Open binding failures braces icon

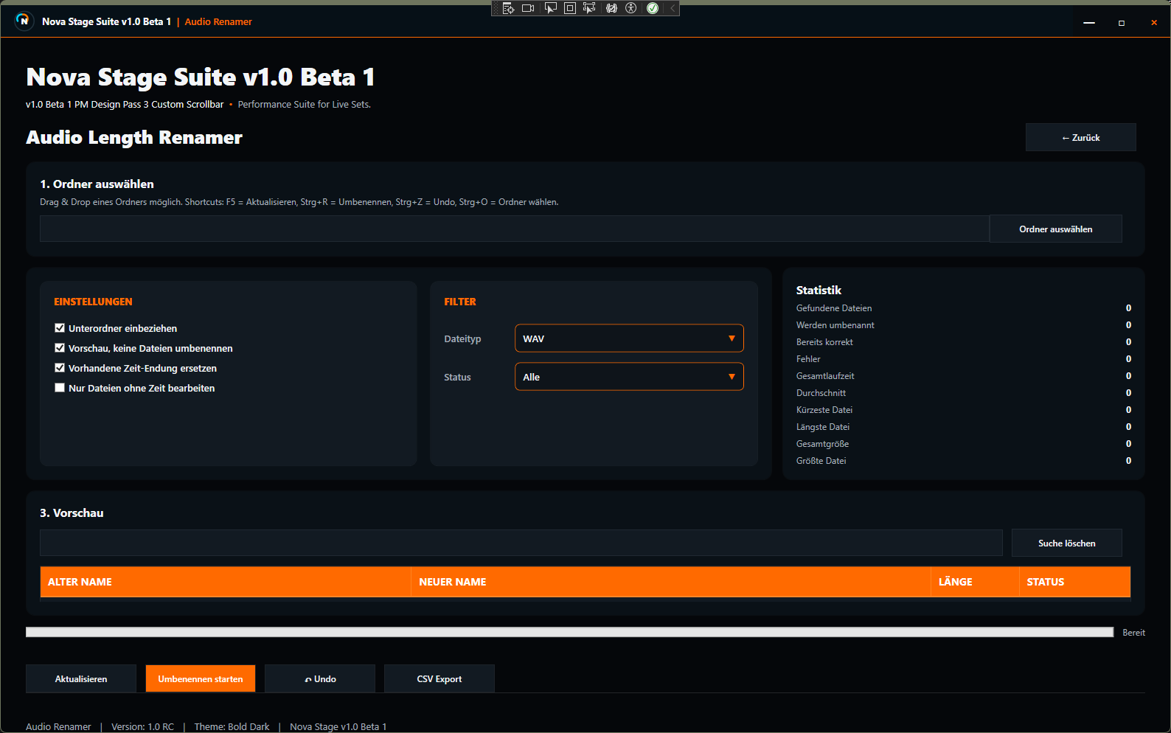tap(611, 8)
